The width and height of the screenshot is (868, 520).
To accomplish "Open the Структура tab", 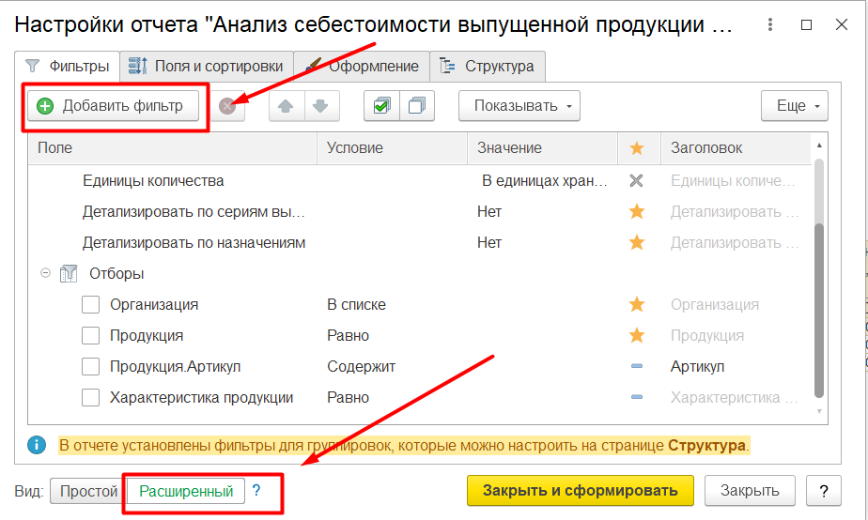I will pyautogui.click(x=488, y=67).
